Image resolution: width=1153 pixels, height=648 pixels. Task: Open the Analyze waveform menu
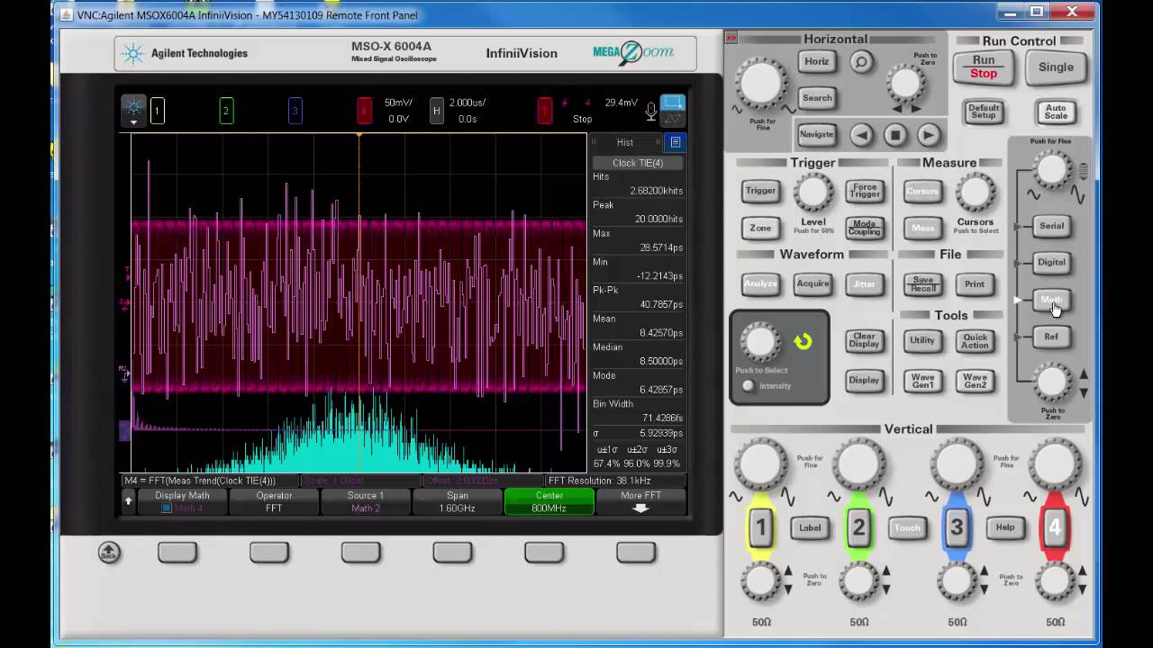(760, 283)
